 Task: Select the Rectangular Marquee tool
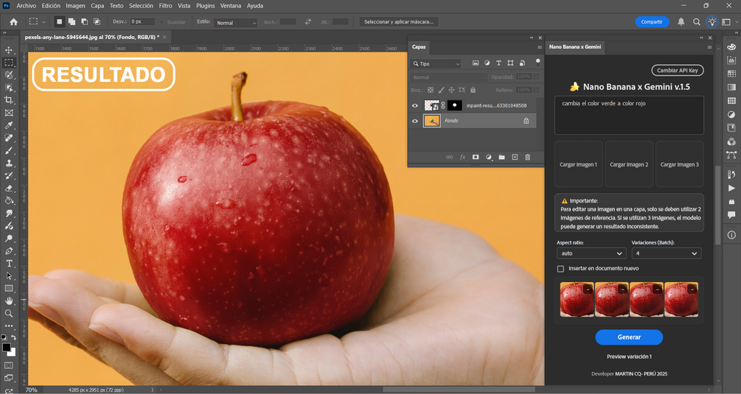coord(9,63)
